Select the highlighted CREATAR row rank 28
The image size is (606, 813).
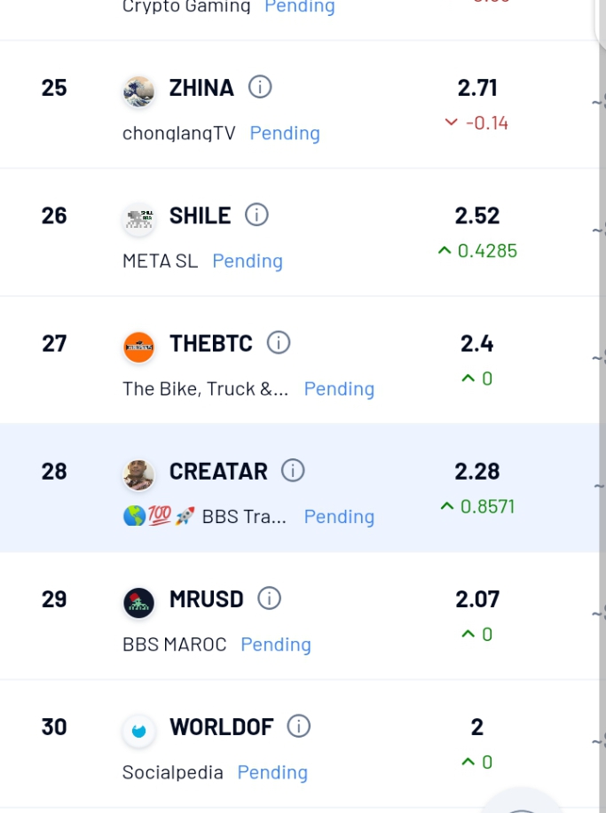(x=299, y=488)
